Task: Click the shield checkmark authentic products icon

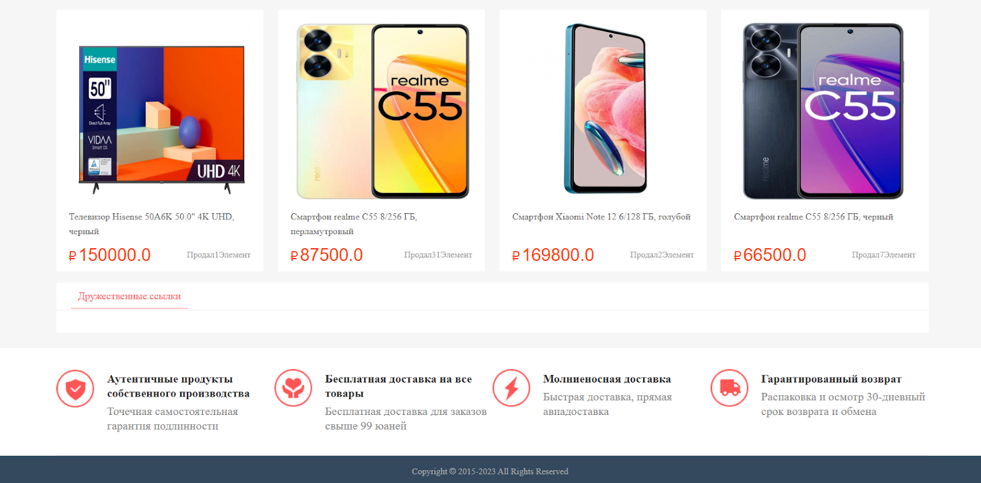Action: [75, 389]
